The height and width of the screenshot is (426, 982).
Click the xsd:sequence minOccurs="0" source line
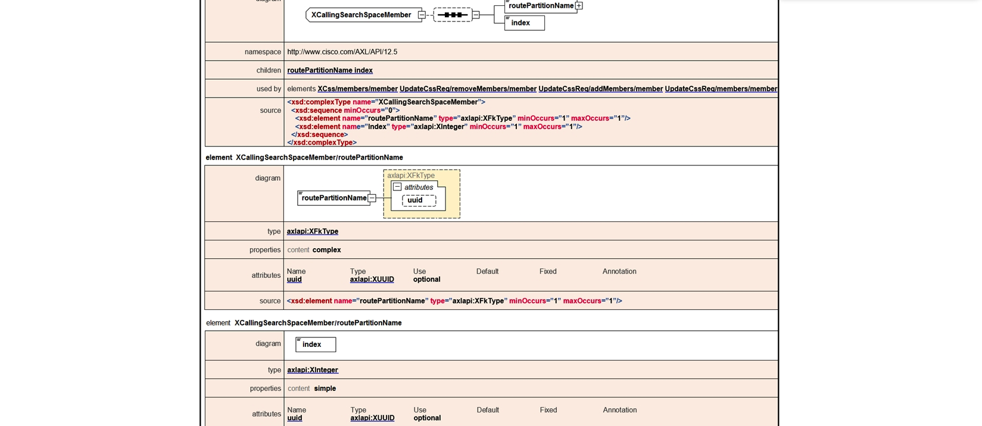coord(345,110)
